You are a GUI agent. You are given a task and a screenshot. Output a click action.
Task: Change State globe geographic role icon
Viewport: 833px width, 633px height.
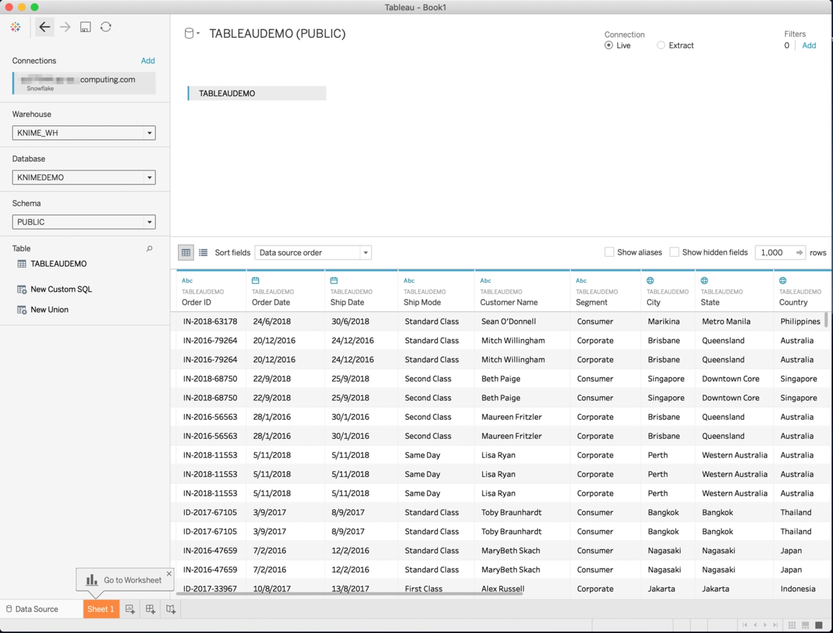tap(704, 280)
